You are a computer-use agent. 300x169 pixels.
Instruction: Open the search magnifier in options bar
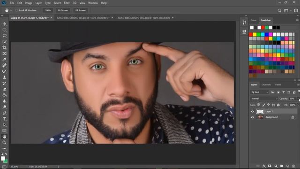pyautogui.click(x=279, y=10)
